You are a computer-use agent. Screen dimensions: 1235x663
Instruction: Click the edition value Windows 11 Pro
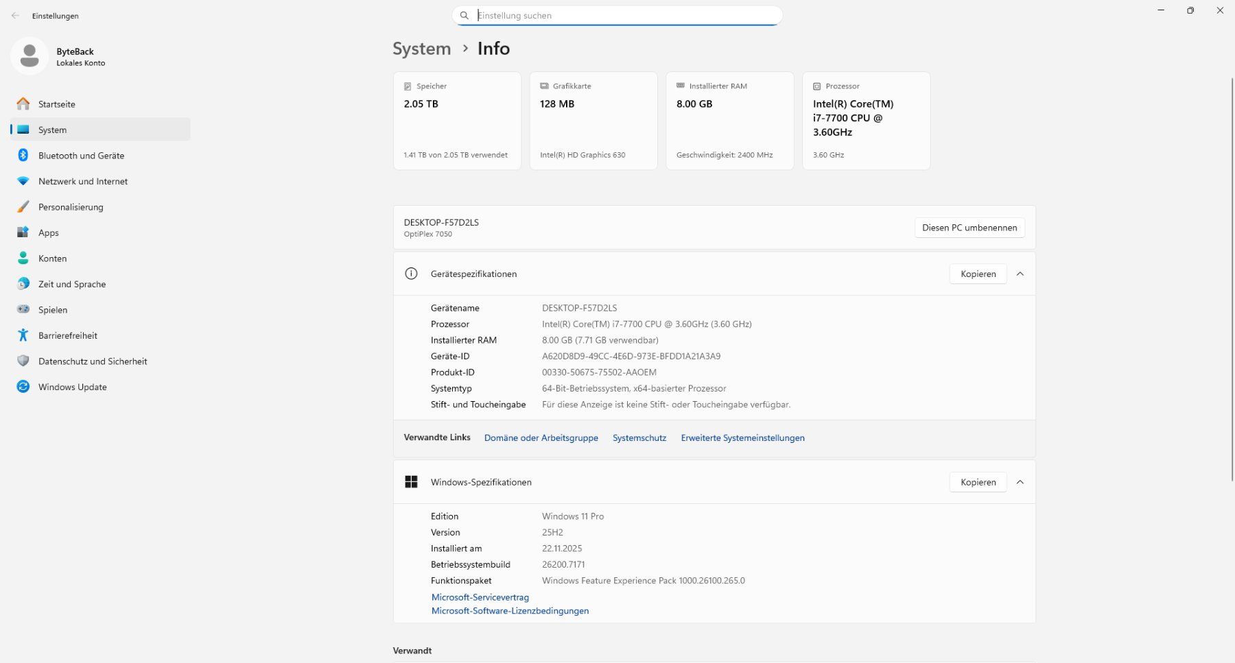(573, 516)
